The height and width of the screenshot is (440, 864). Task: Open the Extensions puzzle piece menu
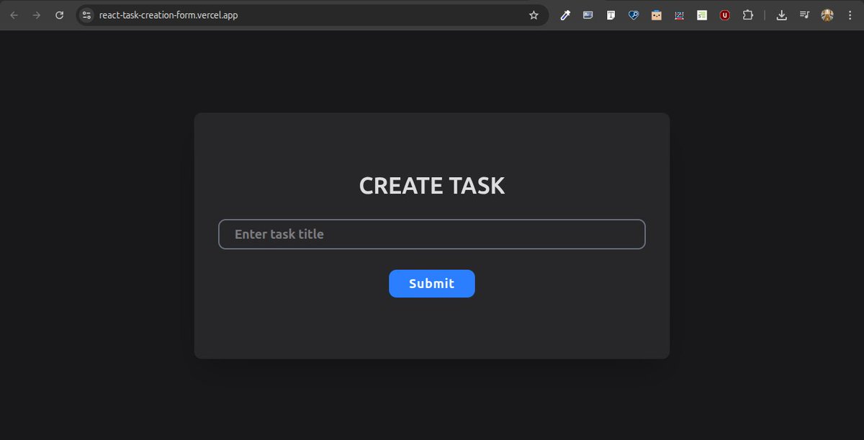(x=747, y=15)
